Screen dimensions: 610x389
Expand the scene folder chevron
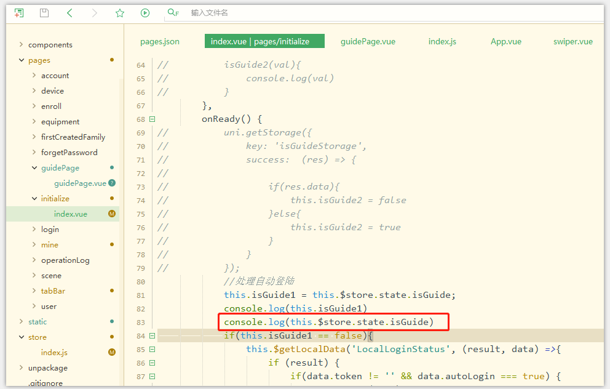coord(34,275)
